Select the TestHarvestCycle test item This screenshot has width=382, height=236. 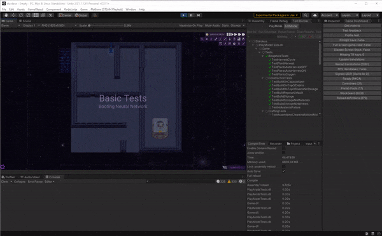coord(283,60)
